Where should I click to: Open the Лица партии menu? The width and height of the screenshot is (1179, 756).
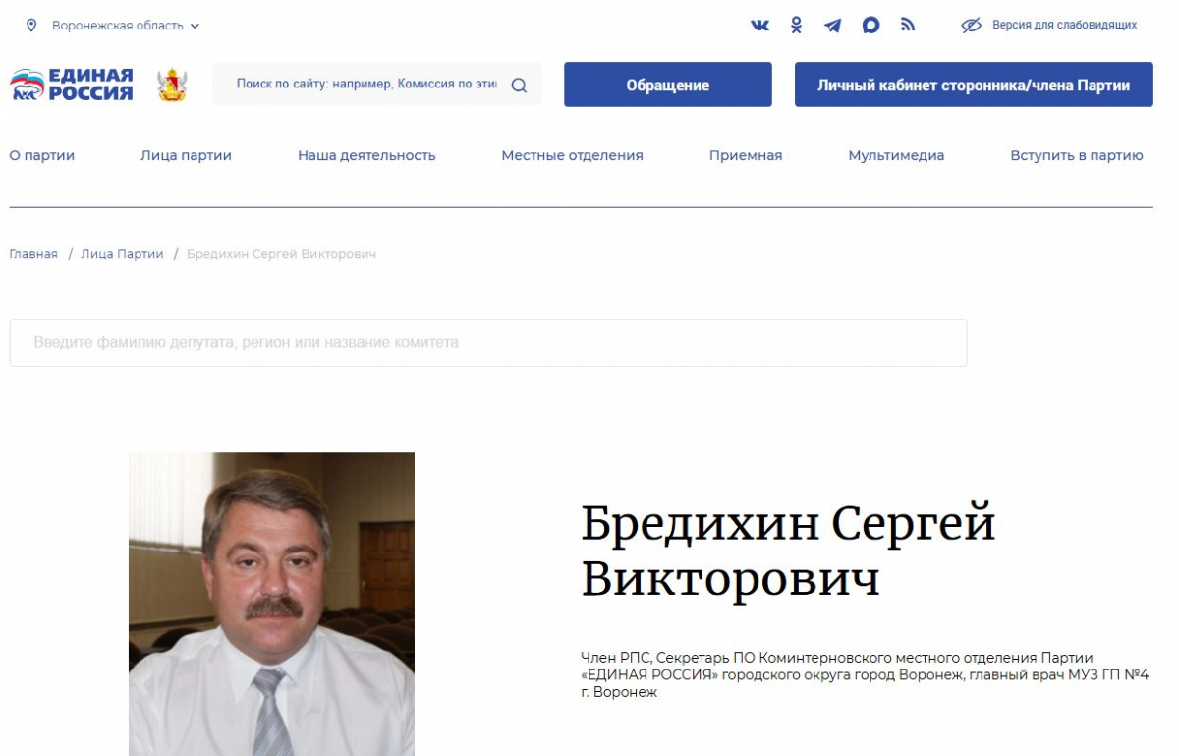pyautogui.click(x=186, y=155)
